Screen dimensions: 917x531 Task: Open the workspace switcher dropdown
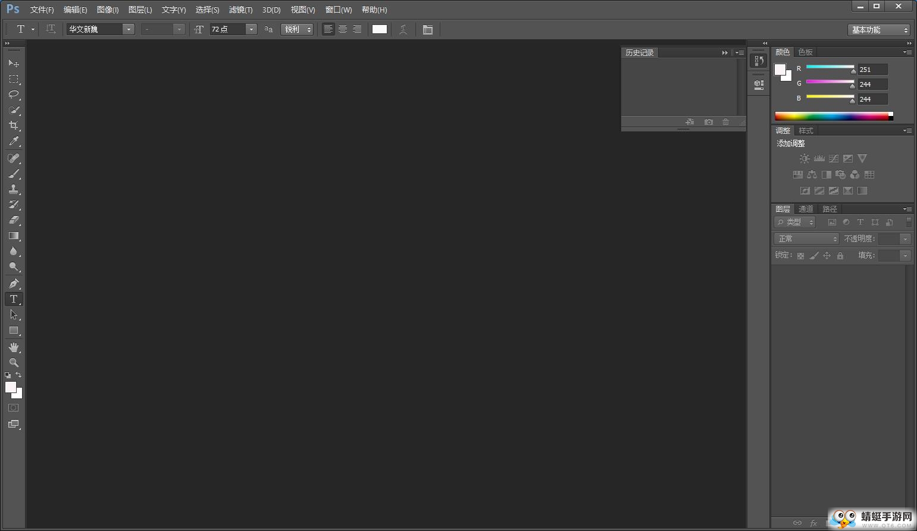click(879, 30)
